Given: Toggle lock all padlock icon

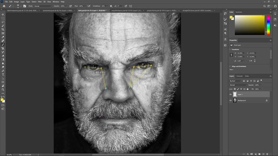Looking at the screenshot, I should [248, 89].
